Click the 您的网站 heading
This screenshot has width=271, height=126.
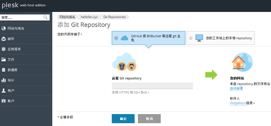point(237,78)
